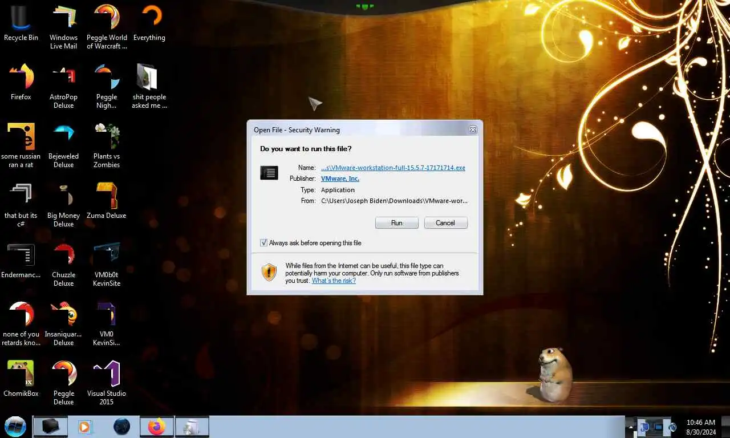Click the 'Do you want to run this file?' heading

tap(306, 149)
